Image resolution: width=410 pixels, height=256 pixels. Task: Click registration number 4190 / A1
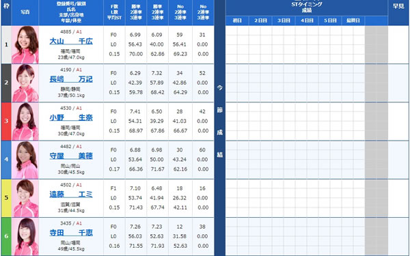coord(71,70)
